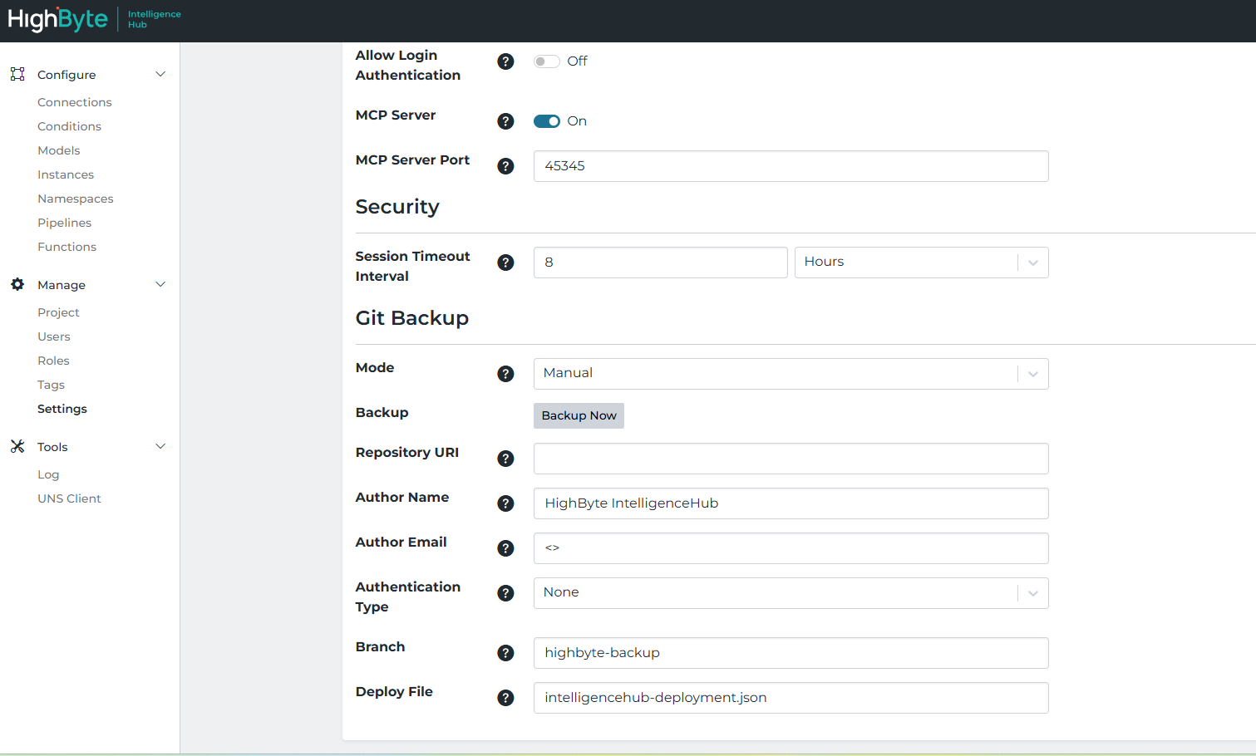
Task: Turn off the MCP Server toggle
Action: [547, 121]
